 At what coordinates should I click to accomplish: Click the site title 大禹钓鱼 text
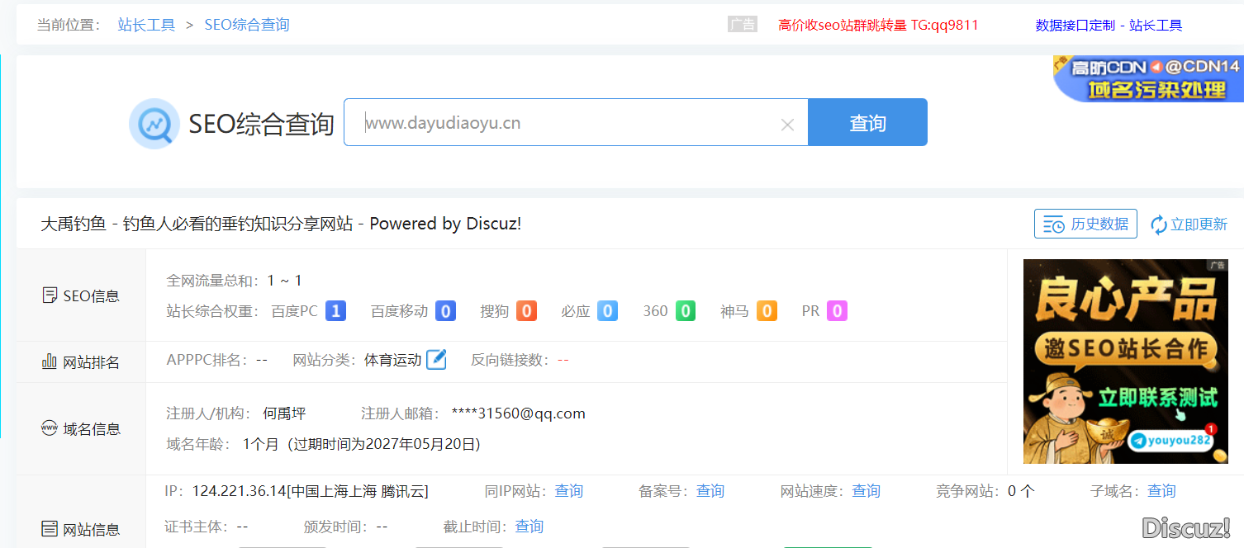tap(74, 224)
